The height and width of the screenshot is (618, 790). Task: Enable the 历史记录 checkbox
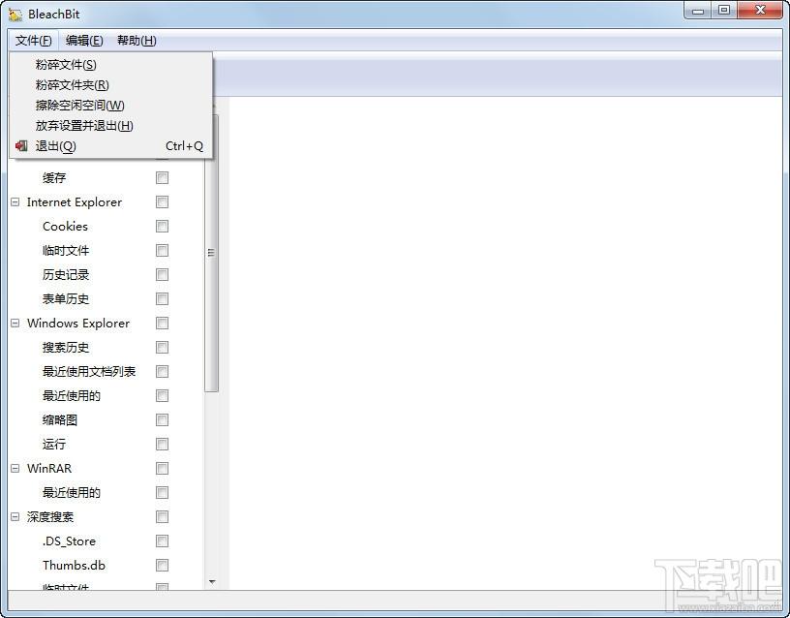tap(163, 275)
